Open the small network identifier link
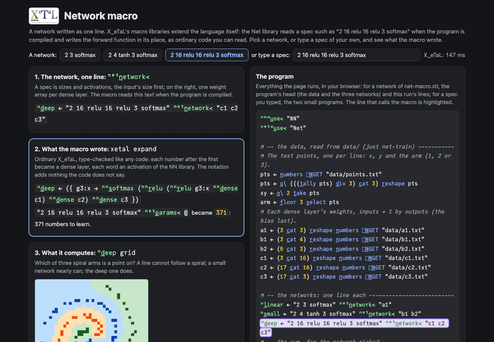This screenshot has width=494, height=342. click(x=270, y=313)
